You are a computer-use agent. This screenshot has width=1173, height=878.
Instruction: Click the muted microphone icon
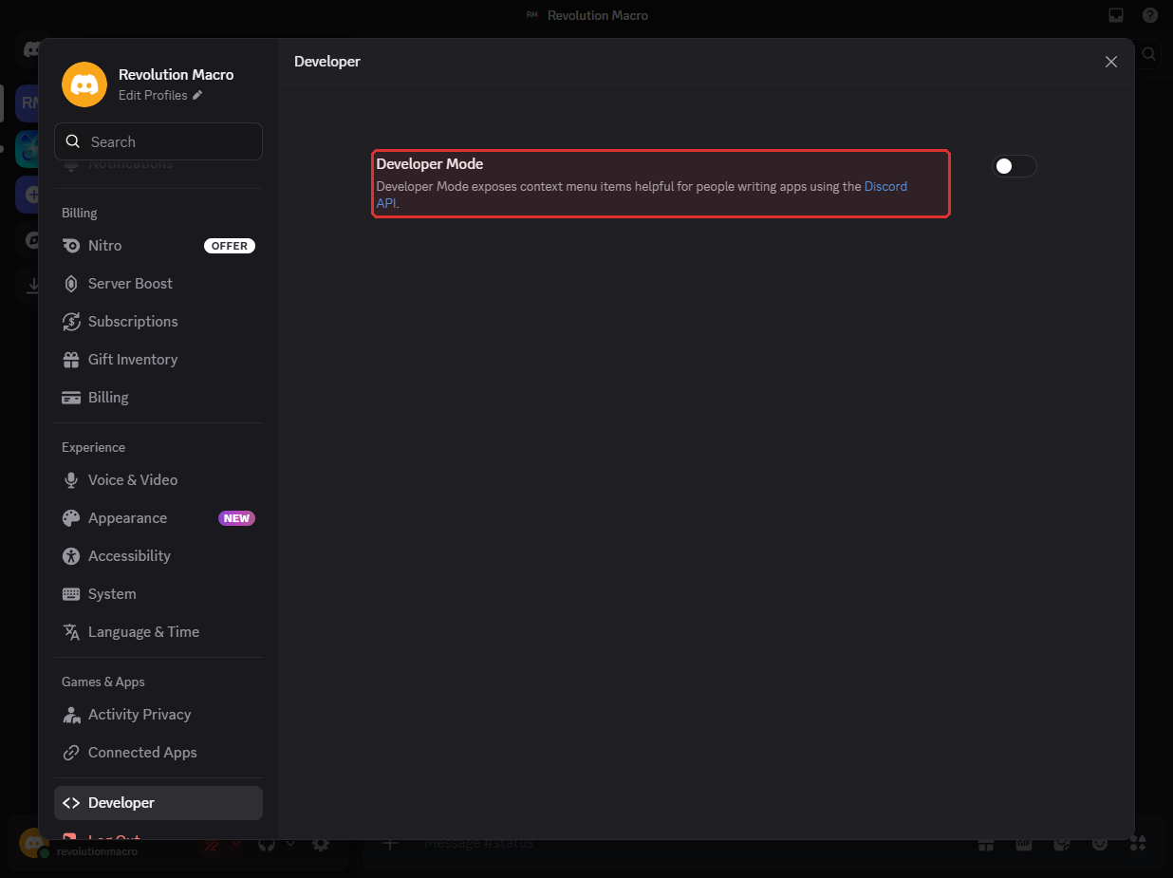(x=211, y=843)
